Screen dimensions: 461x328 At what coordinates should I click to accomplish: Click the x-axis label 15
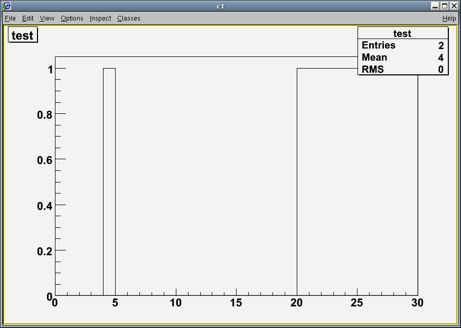point(236,303)
